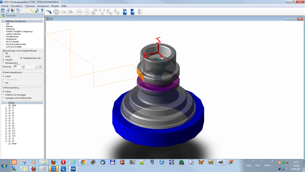This screenshot has width=305, height=172.
Task: Select 'Anzeigen und Unterbrechen' radio button
Action: pos(4,98)
